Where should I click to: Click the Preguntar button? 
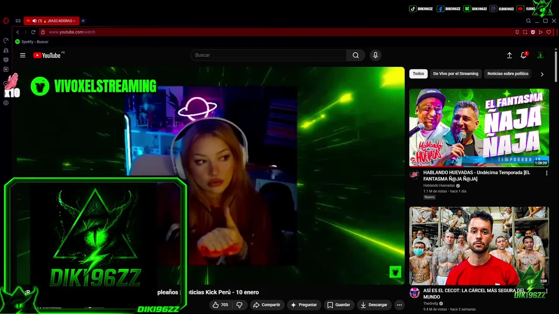pos(304,305)
